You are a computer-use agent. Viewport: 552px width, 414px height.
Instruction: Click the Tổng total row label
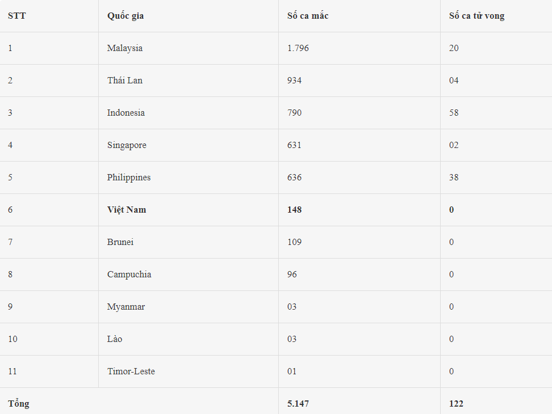(19, 404)
